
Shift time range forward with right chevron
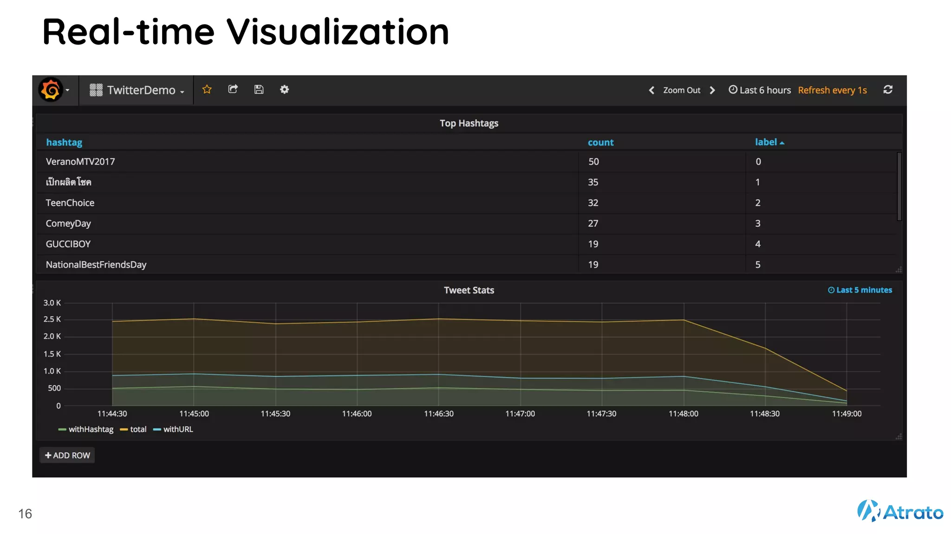pos(712,90)
